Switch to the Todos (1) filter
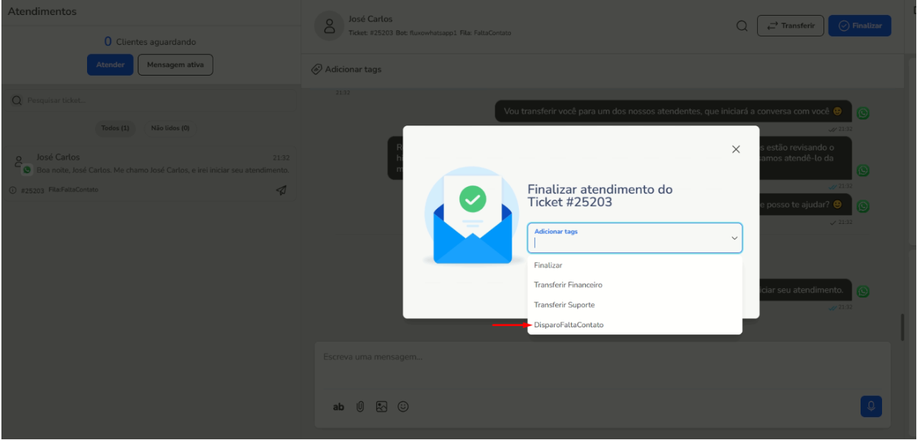The width and height of the screenshot is (917, 440). (115, 128)
